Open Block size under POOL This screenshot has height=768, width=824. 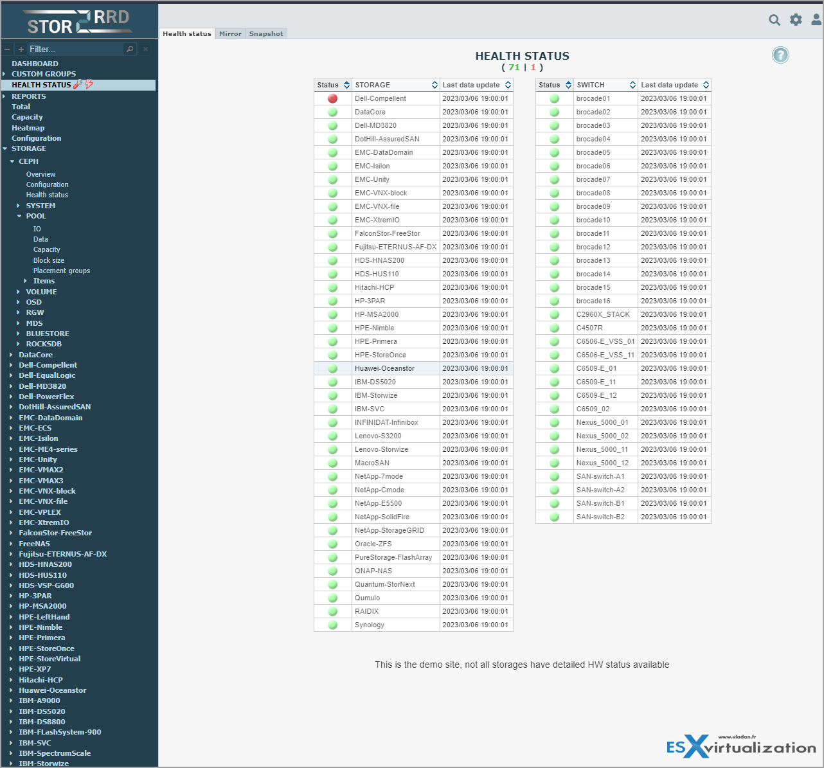(x=49, y=260)
